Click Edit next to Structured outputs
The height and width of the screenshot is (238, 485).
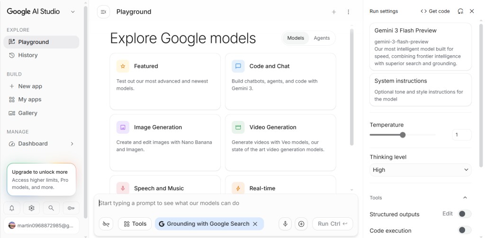point(447,213)
